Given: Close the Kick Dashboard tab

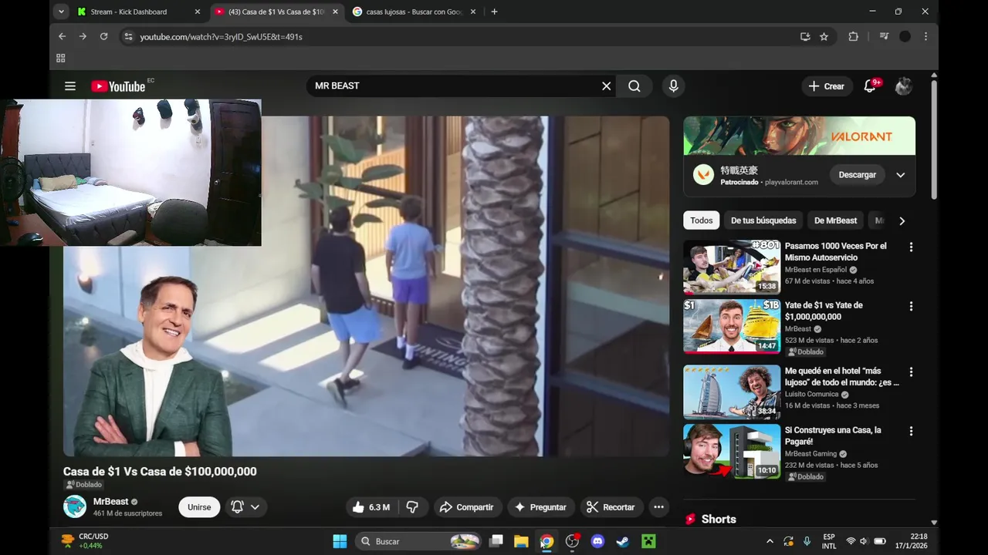Looking at the screenshot, I should pyautogui.click(x=197, y=12).
